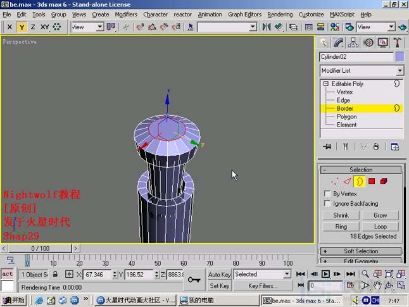Click the Quick Render teapot icon
The image size is (409, 307).
pos(402,27)
